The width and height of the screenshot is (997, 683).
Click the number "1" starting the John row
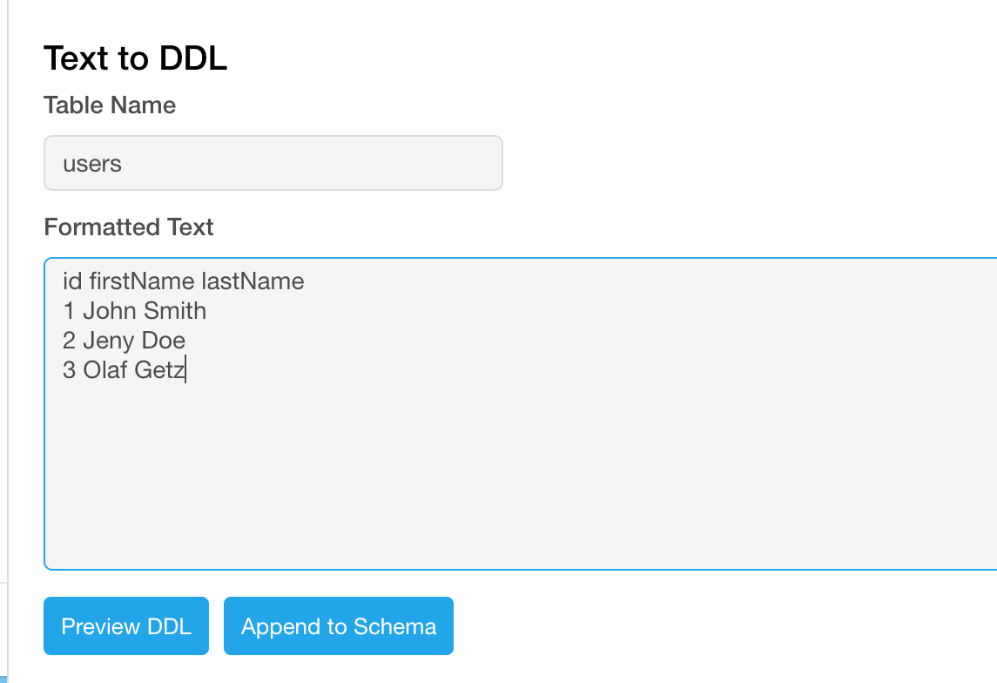[x=69, y=311]
